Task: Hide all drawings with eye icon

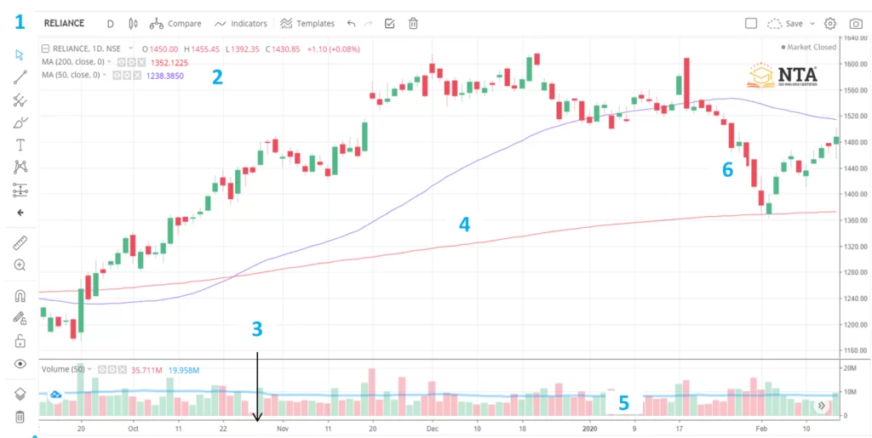Action: click(x=20, y=364)
